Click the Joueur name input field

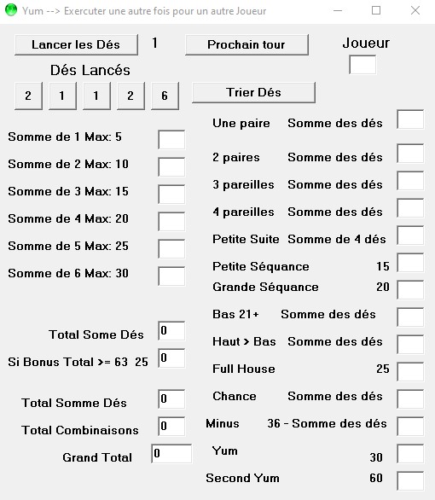362,65
